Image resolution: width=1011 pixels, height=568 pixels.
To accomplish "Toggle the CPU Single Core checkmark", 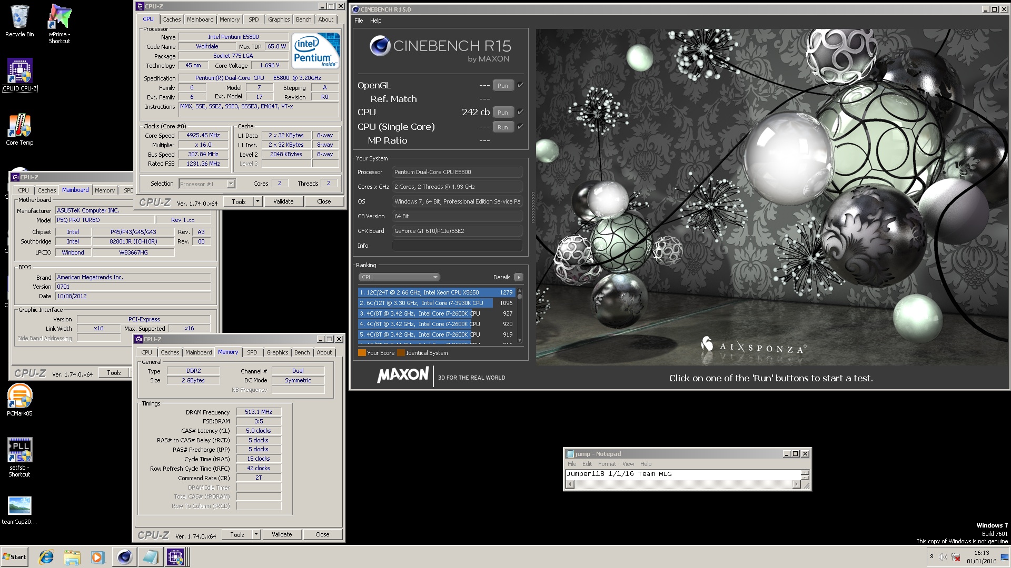I will point(520,126).
